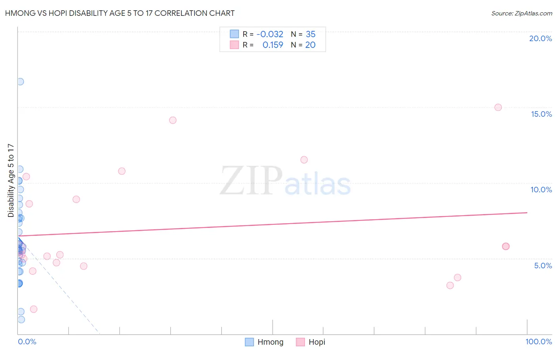The height and width of the screenshot is (353, 557).
Task: Click the 0.0% x-axis label
Action: 27,342
